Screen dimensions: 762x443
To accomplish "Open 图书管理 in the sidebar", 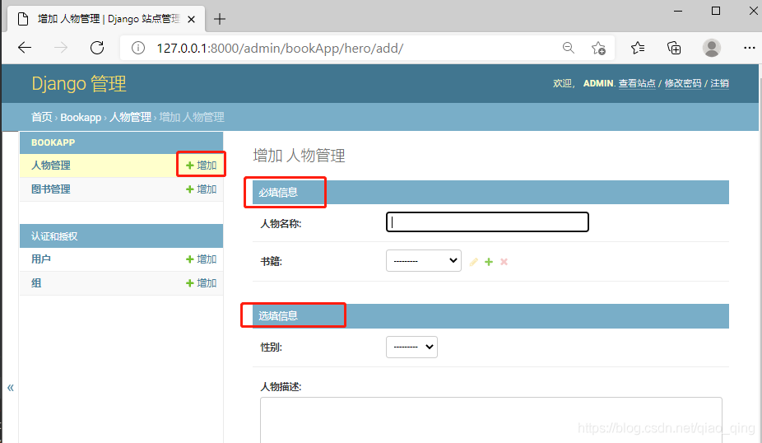I will pyautogui.click(x=50, y=189).
